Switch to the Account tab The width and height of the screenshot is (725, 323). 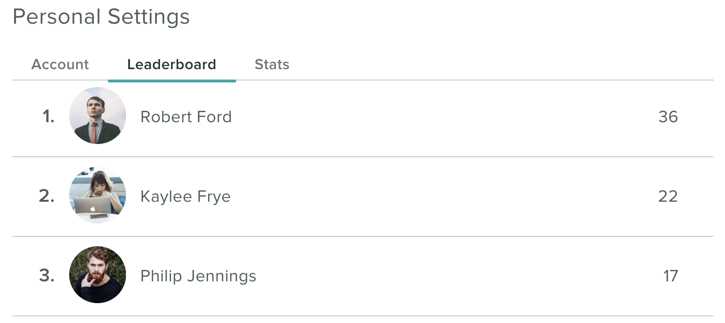tap(60, 64)
